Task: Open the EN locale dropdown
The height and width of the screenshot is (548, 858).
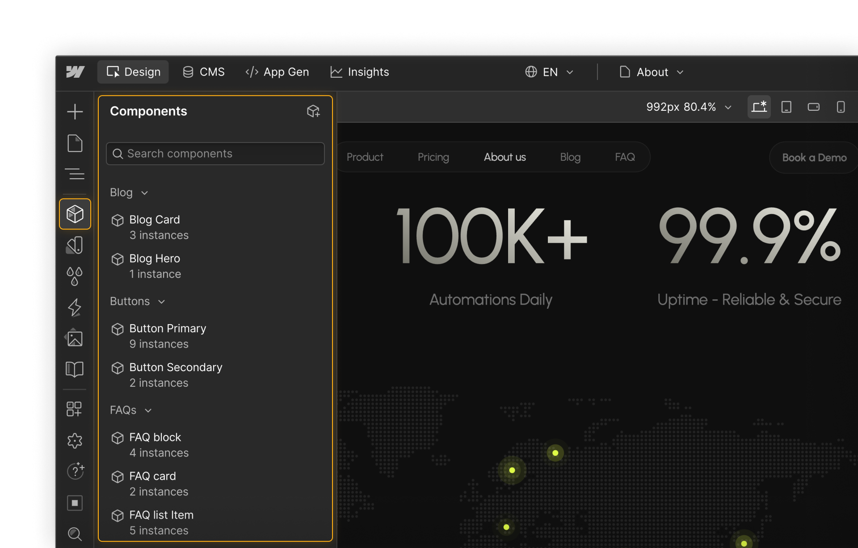Action: (x=549, y=72)
